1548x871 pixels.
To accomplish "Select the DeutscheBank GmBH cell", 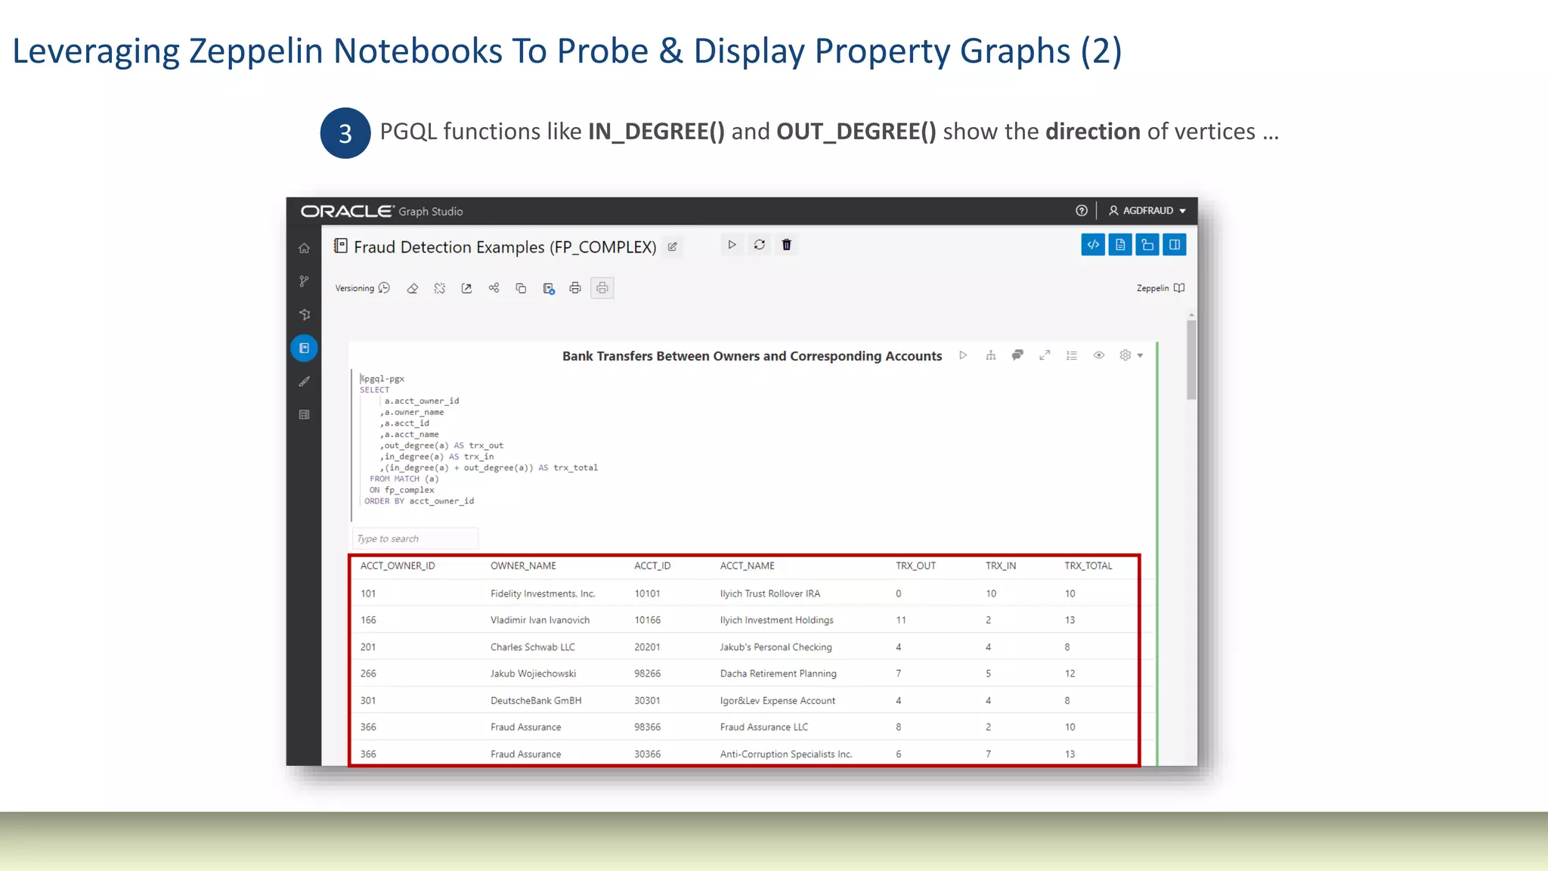I will (x=536, y=701).
